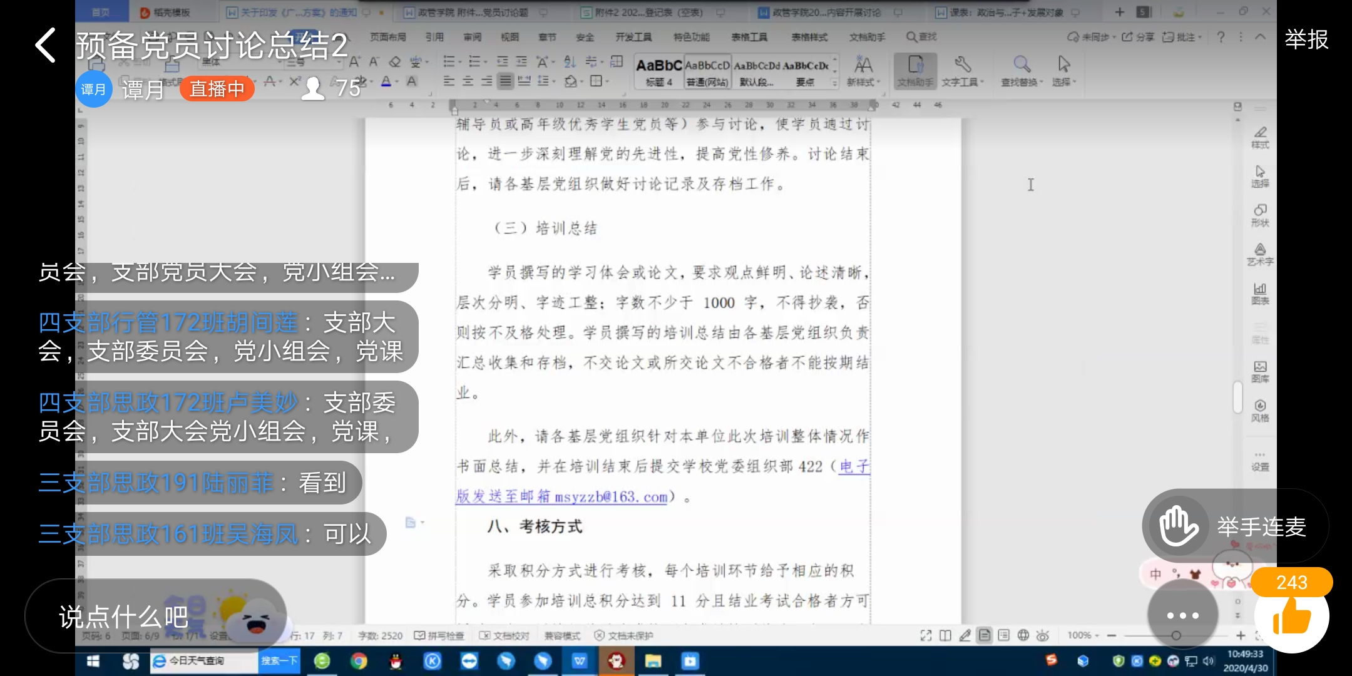Tap the thumbs-up like button
Viewport: 1352px width, 676px height.
click(1292, 617)
